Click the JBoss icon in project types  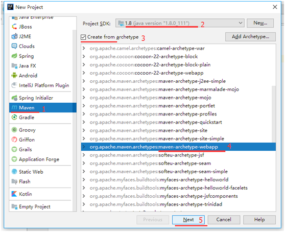click(x=14, y=27)
